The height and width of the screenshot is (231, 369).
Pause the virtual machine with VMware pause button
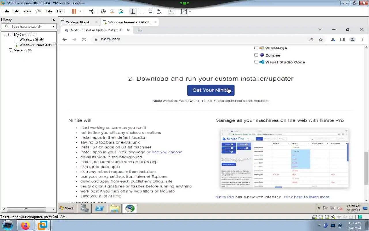[x=74, y=11]
